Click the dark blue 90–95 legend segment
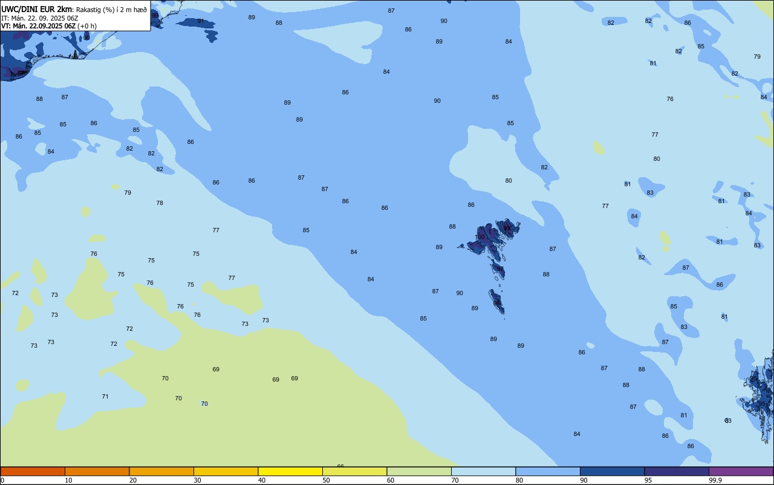This screenshot has width=774, height=485. tap(612, 471)
